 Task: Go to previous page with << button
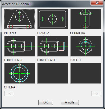(x=9, y=93)
